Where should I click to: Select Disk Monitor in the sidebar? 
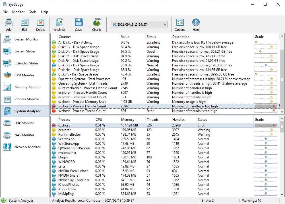pos(24,123)
